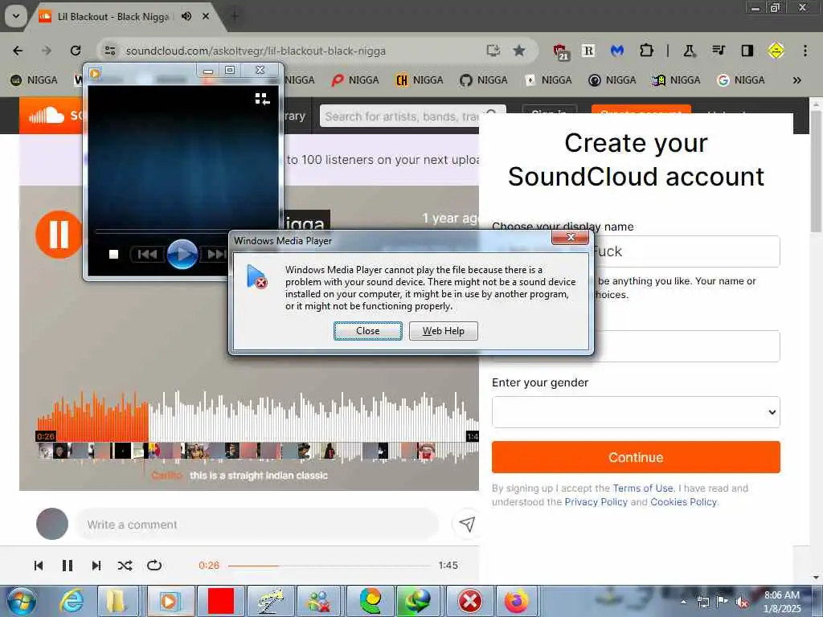Open the bookmark with the GitHub icon
Screen dimensions: 823x617
[483, 80]
